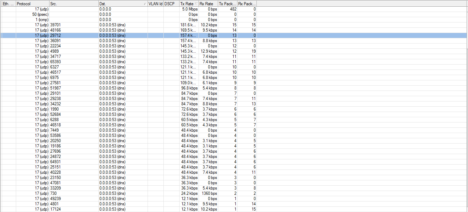This screenshot has width=468, height=212.
Task: Select the row with source port 22234
Action: point(234,46)
